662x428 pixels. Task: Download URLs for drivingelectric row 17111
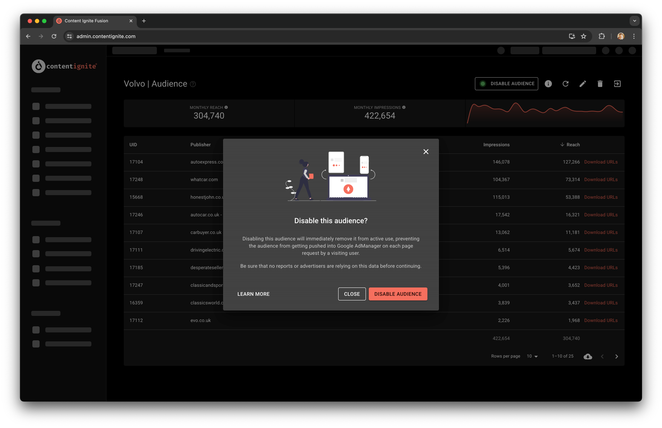click(601, 250)
